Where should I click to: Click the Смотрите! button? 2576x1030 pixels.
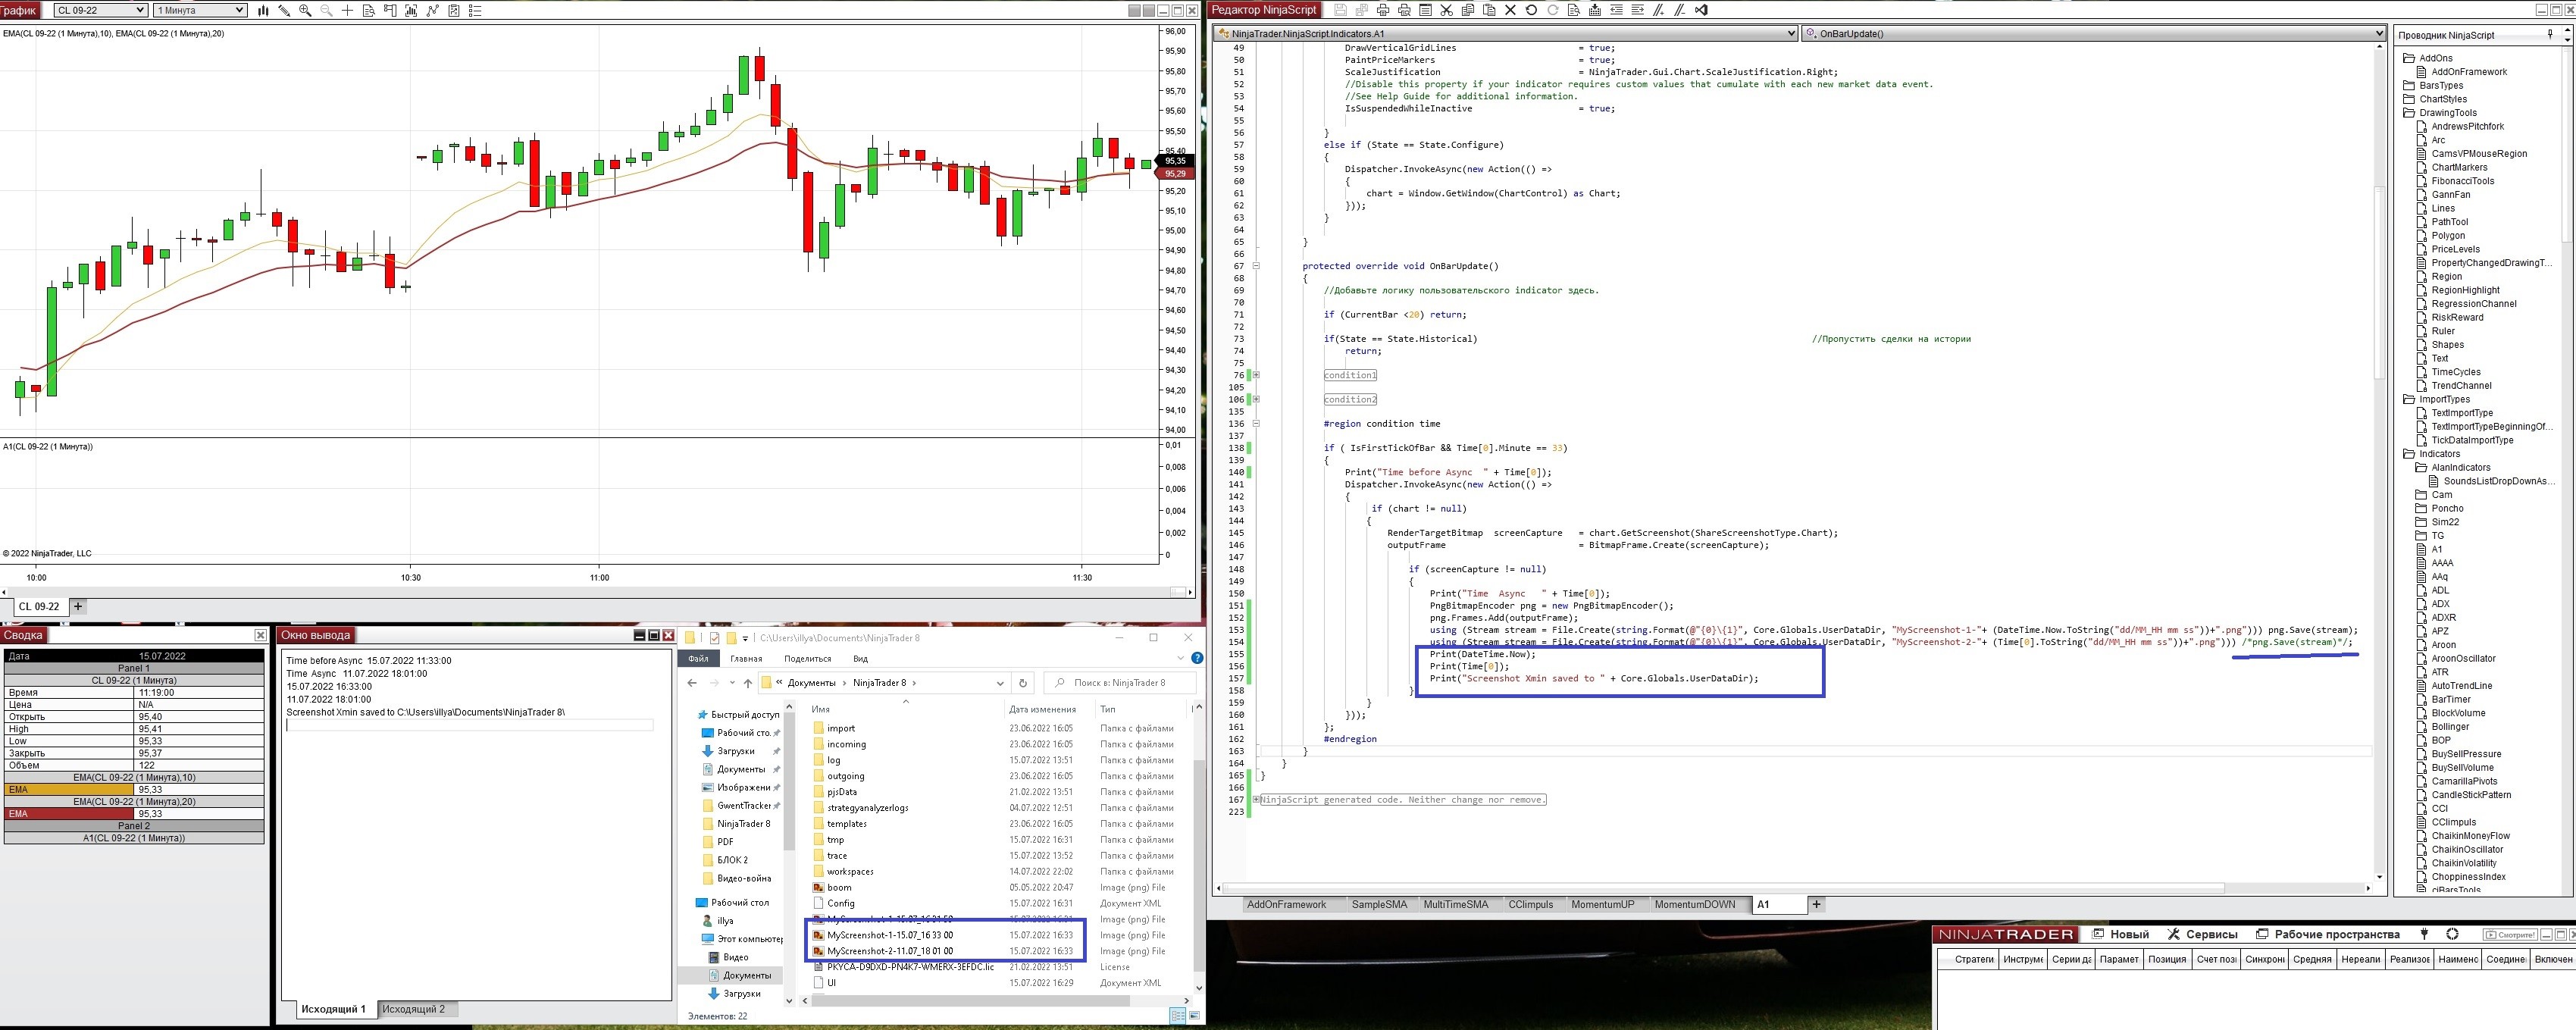tap(2510, 935)
